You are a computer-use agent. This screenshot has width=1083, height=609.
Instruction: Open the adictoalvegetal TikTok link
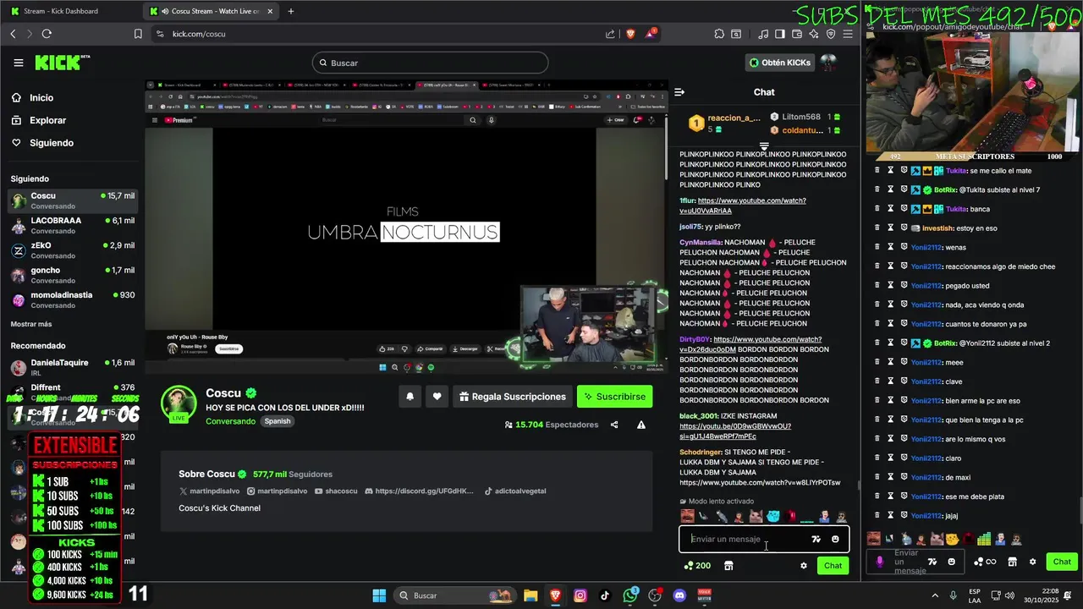[x=515, y=491]
